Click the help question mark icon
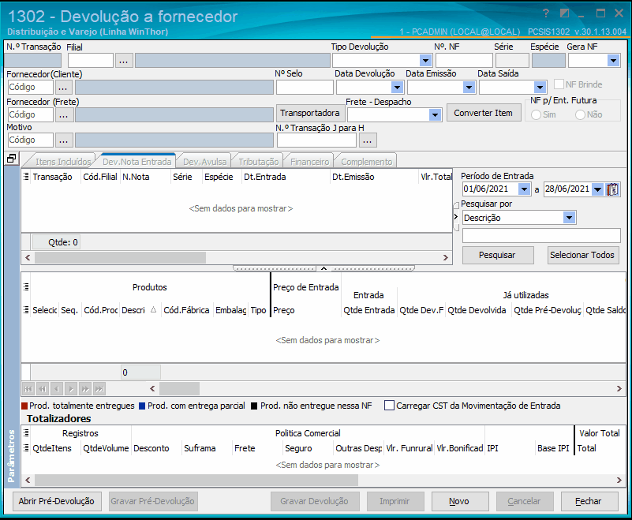This screenshot has height=520, width=632. pyautogui.click(x=546, y=13)
